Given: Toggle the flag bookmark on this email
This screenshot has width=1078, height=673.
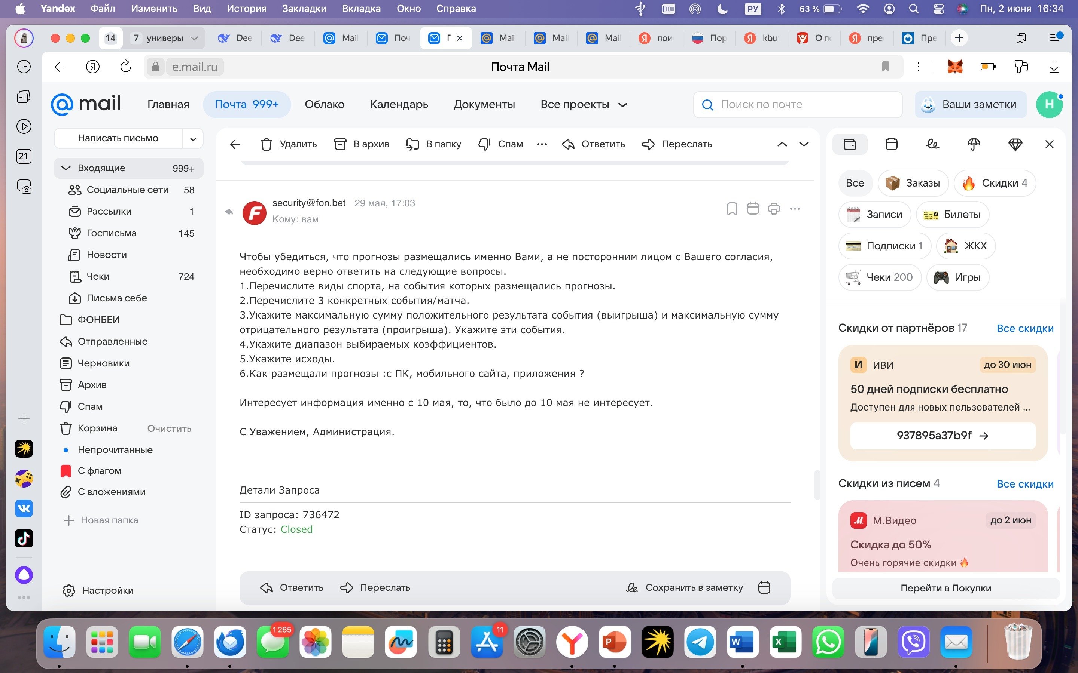Looking at the screenshot, I should 731,208.
